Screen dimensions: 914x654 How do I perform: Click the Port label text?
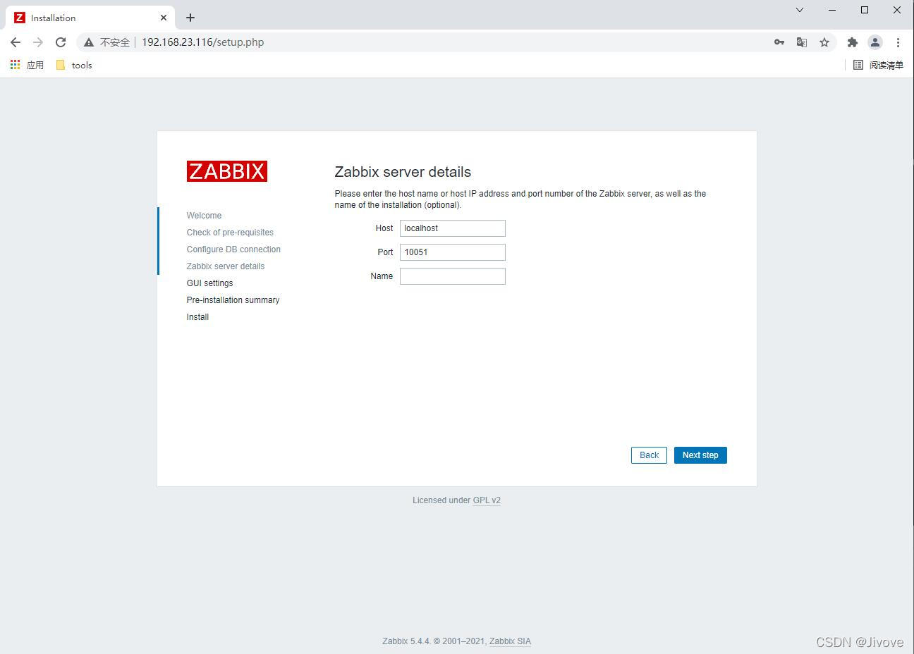(x=385, y=252)
